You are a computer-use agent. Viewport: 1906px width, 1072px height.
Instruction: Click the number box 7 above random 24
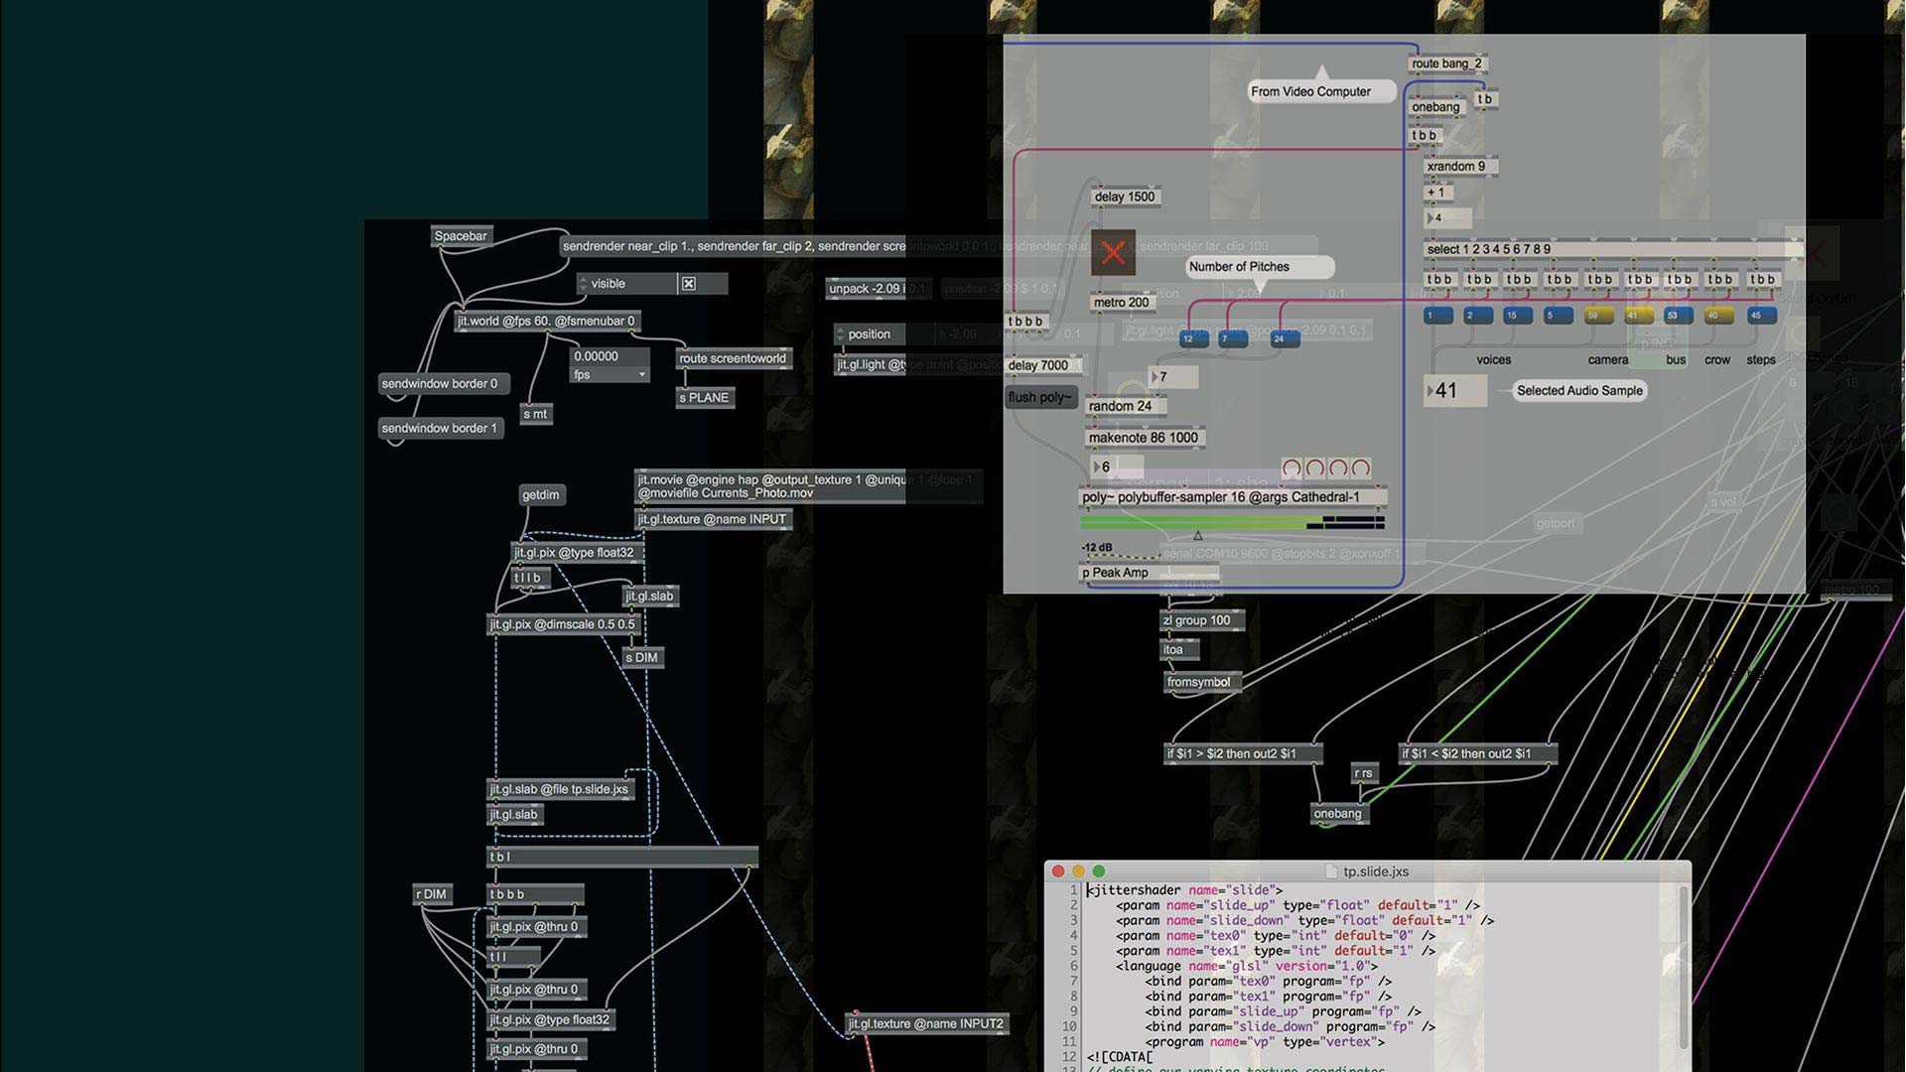click(1173, 377)
